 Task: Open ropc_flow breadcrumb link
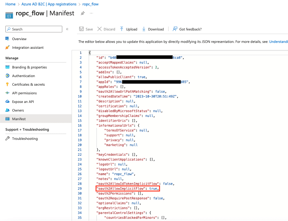pos(90,4)
